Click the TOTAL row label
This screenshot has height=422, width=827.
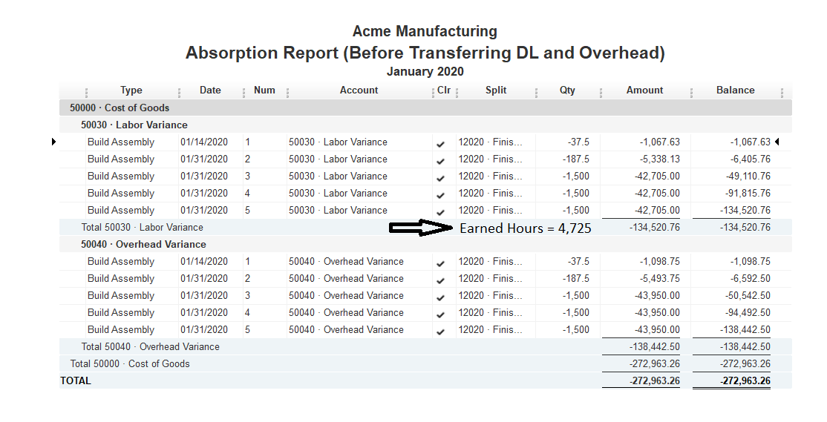[76, 381]
